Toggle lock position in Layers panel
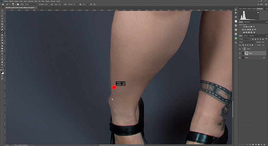The width and height of the screenshot is (268, 146). tap(248, 45)
